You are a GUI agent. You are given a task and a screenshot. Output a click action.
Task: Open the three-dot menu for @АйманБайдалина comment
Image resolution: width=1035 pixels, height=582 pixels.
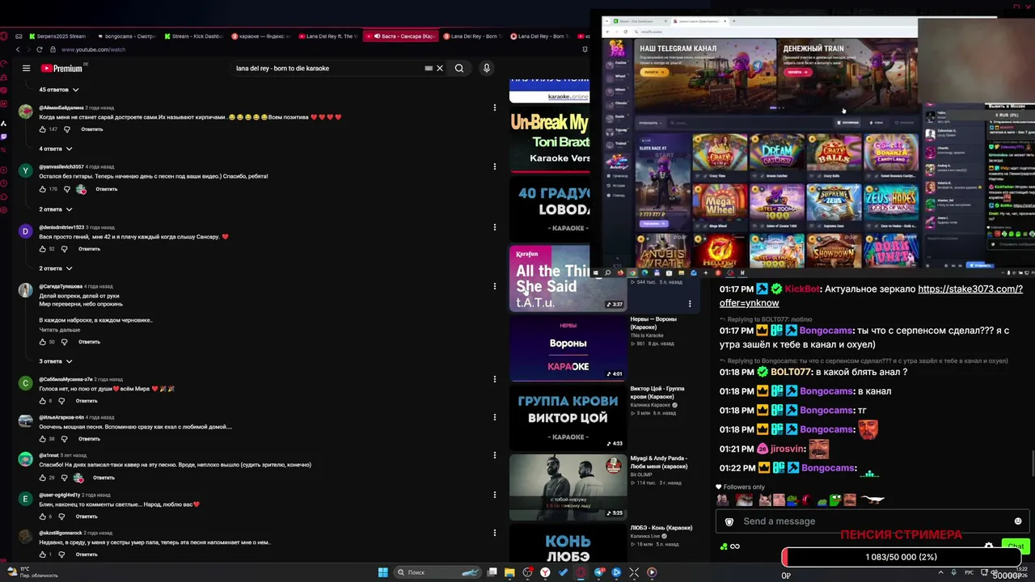click(x=495, y=107)
